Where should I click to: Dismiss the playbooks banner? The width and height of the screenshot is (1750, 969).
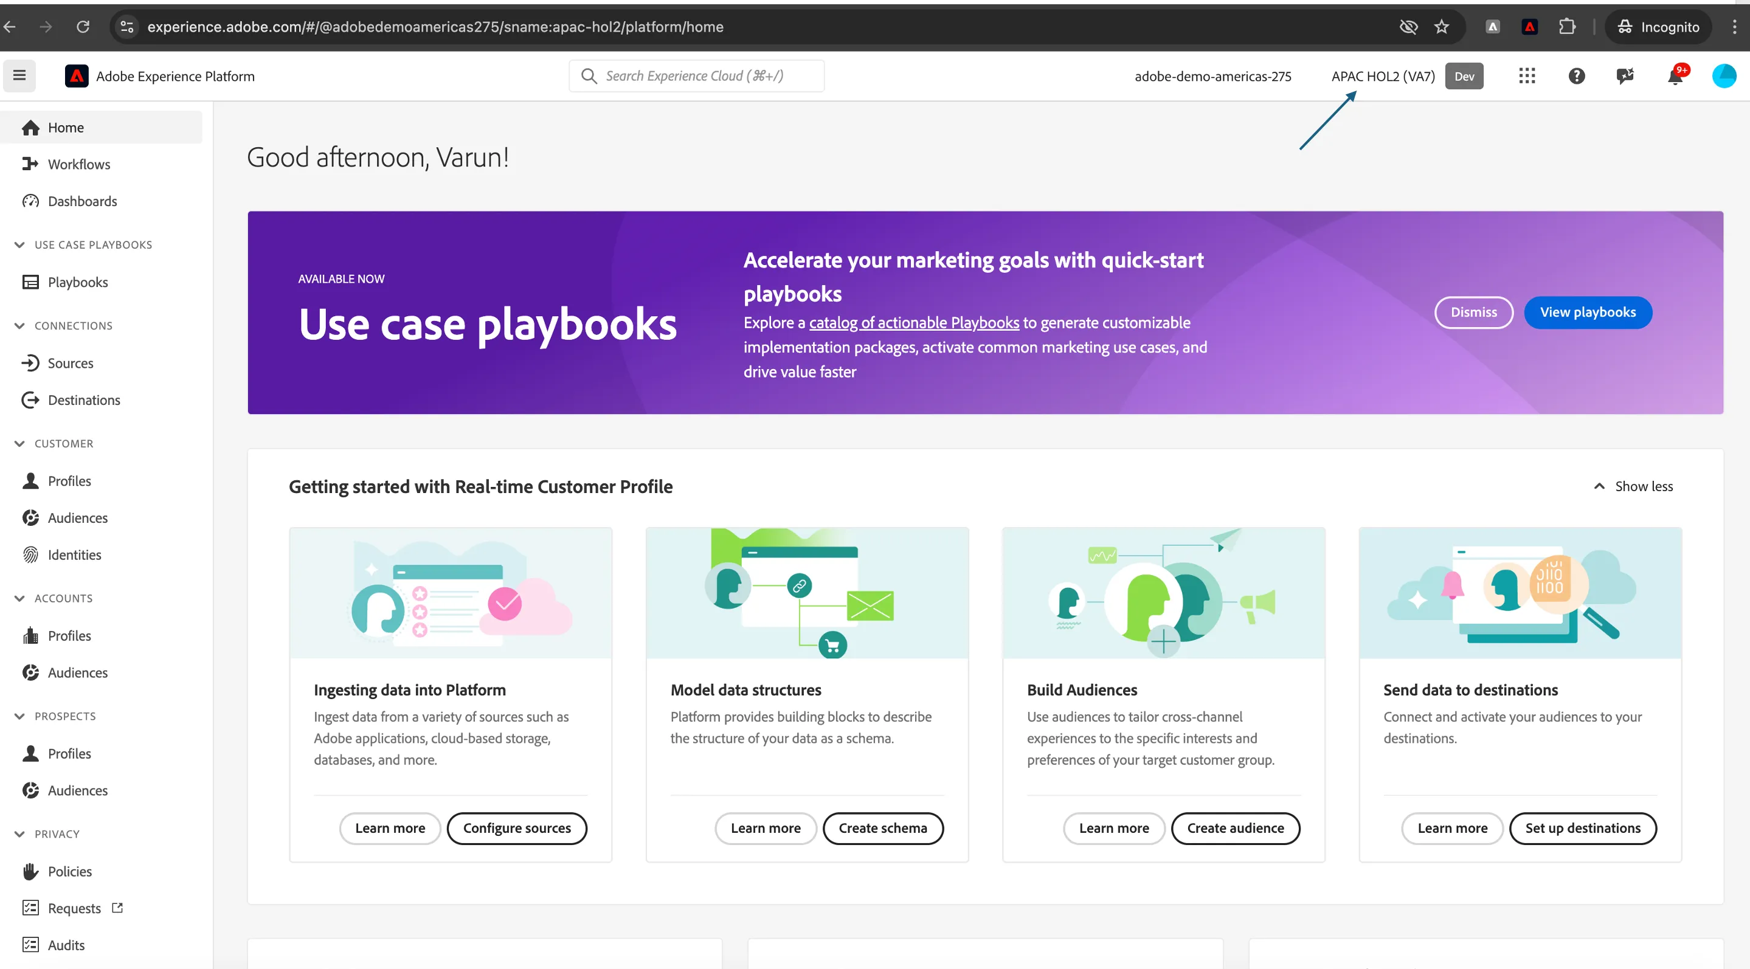tap(1473, 312)
